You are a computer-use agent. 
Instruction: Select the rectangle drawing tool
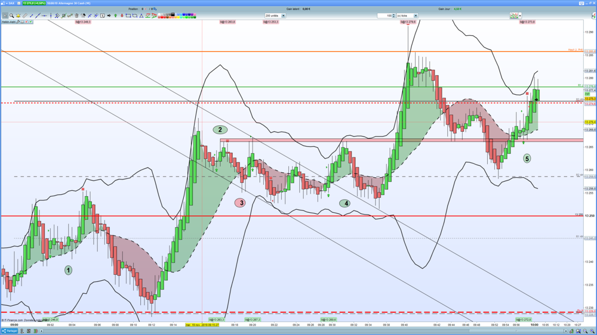click(128, 15)
